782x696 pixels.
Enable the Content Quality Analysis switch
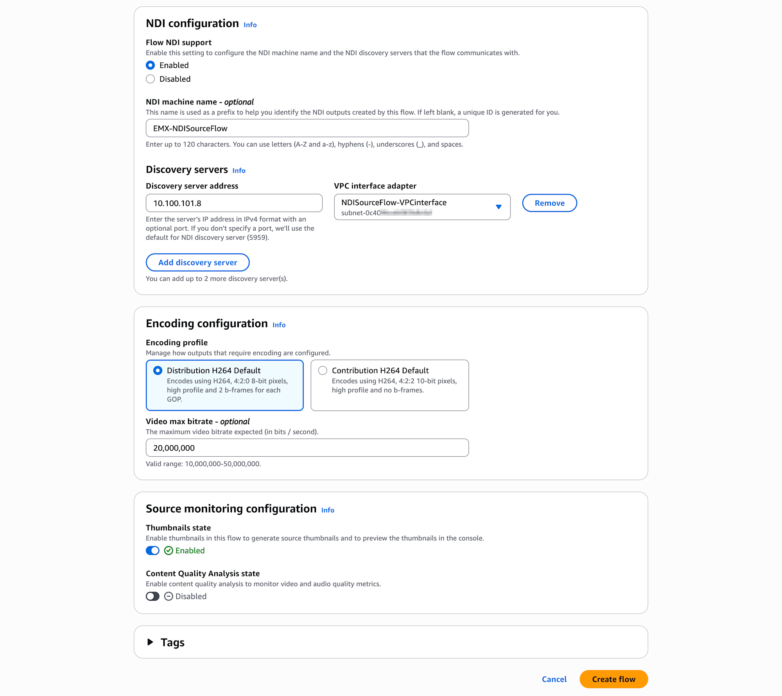[x=152, y=596]
